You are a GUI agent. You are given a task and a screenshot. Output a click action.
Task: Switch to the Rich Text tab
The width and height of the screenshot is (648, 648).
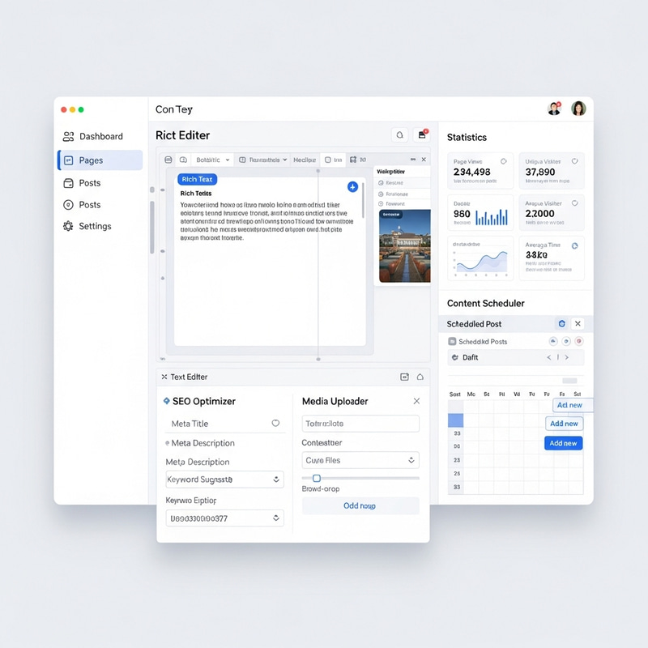pyautogui.click(x=197, y=179)
